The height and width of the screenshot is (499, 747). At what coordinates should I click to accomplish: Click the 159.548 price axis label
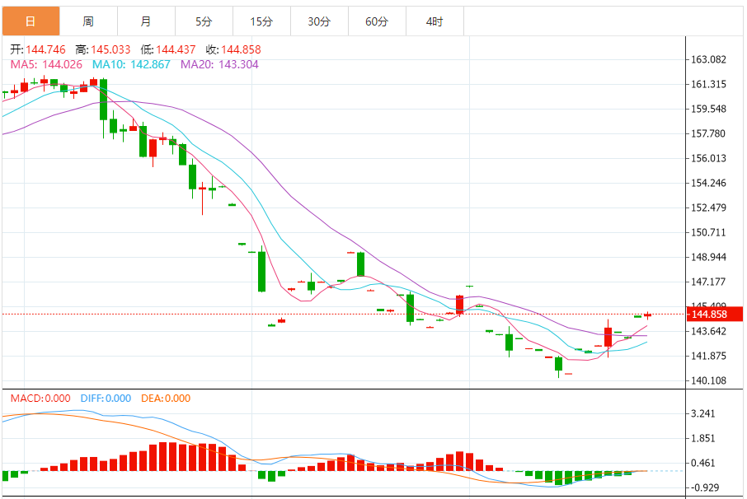708,109
